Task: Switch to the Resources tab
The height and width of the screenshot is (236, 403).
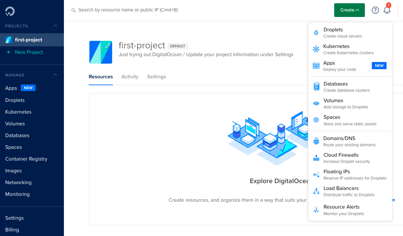Action: pyautogui.click(x=101, y=77)
